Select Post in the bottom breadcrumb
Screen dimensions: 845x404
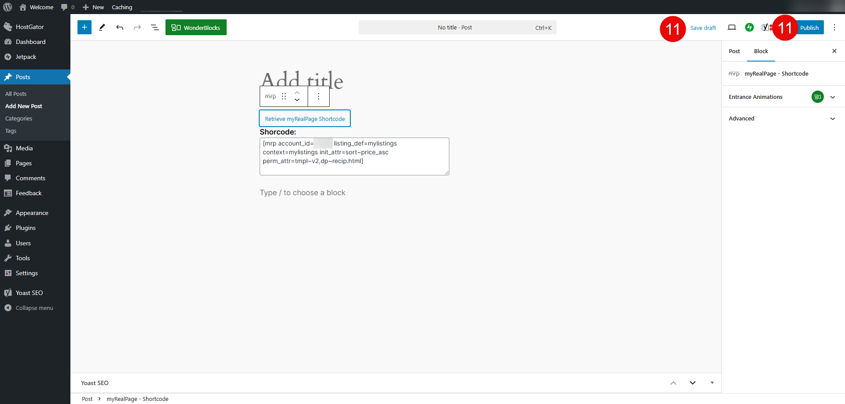pyautogui.click(x=87, y=399)
